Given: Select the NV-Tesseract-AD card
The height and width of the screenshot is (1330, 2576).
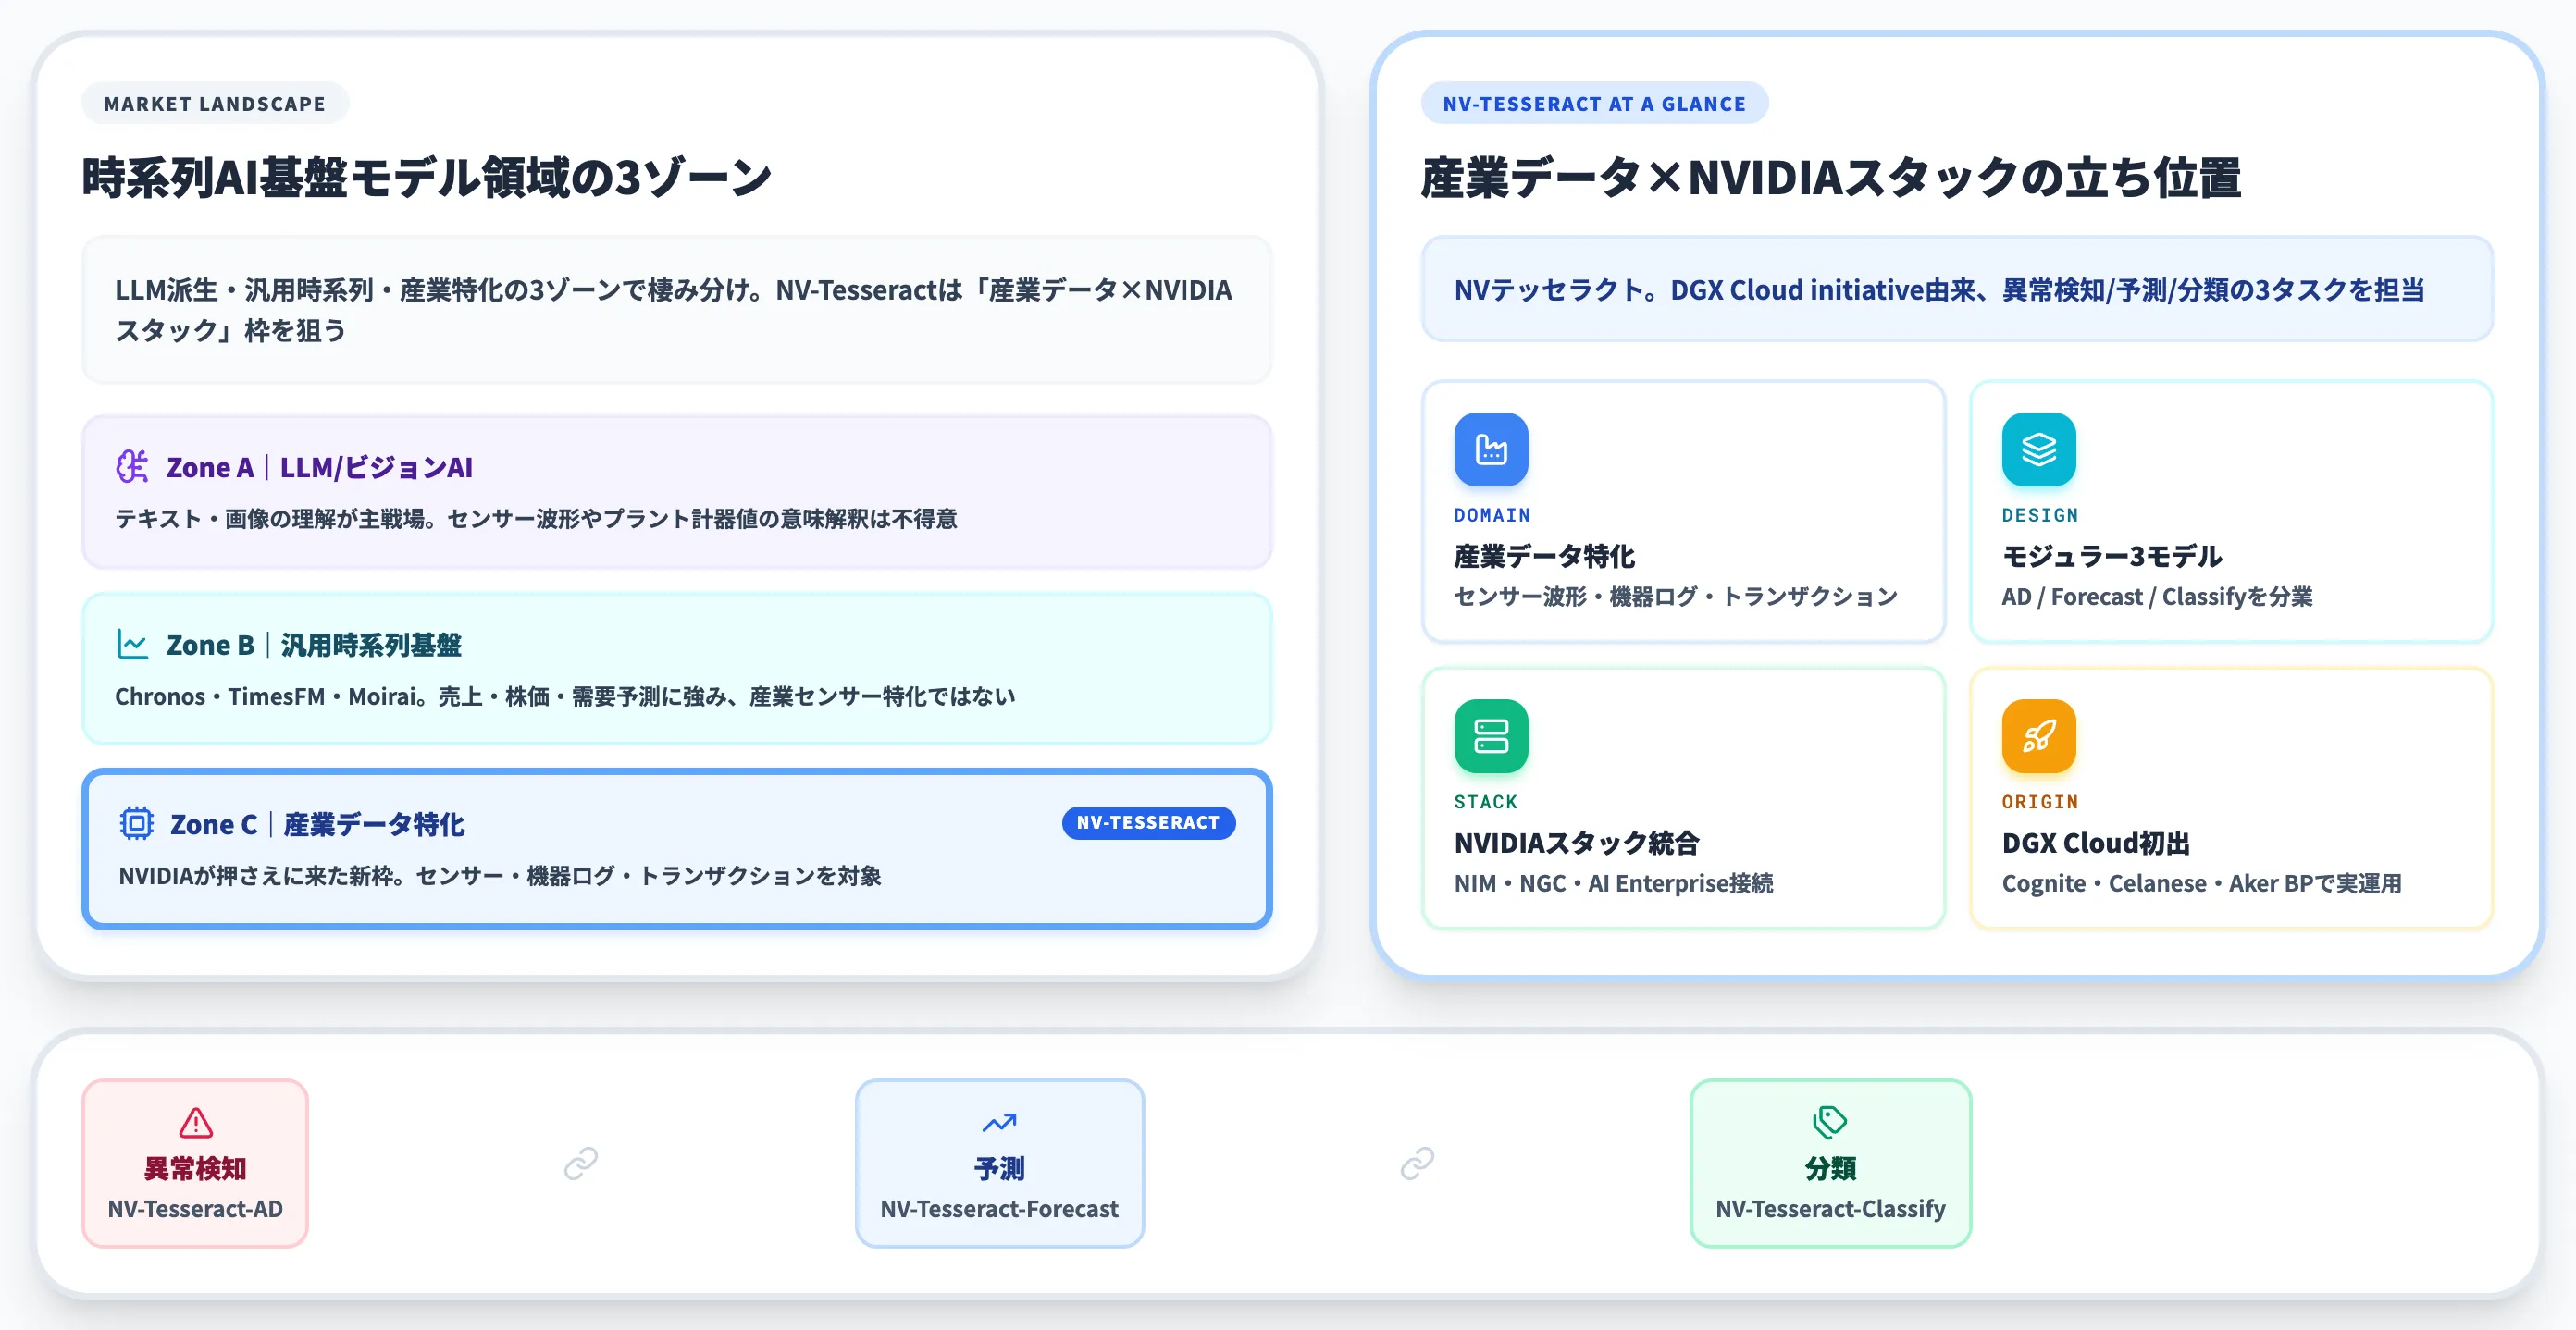Looking at the screenshot, I should pos(195,1164).
